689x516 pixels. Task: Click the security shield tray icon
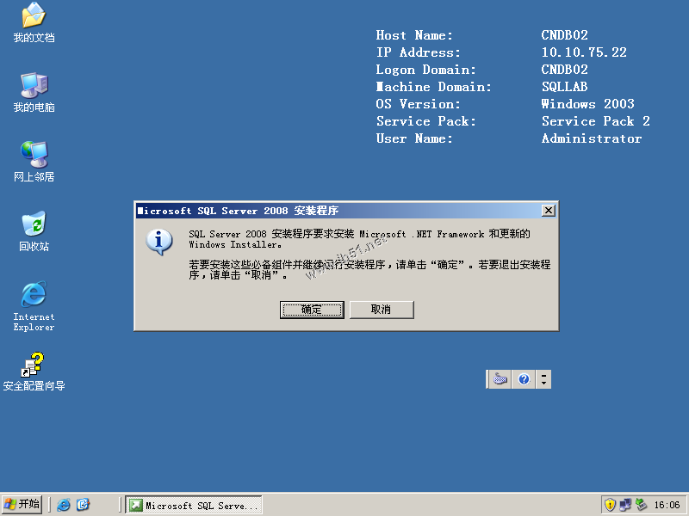610,505
